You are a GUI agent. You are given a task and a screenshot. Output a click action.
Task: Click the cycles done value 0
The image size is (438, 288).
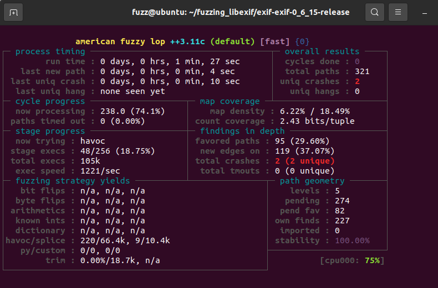coord(357,61)
